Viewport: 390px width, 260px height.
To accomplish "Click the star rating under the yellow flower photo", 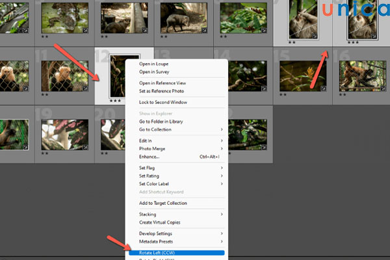I will [283, 94].
